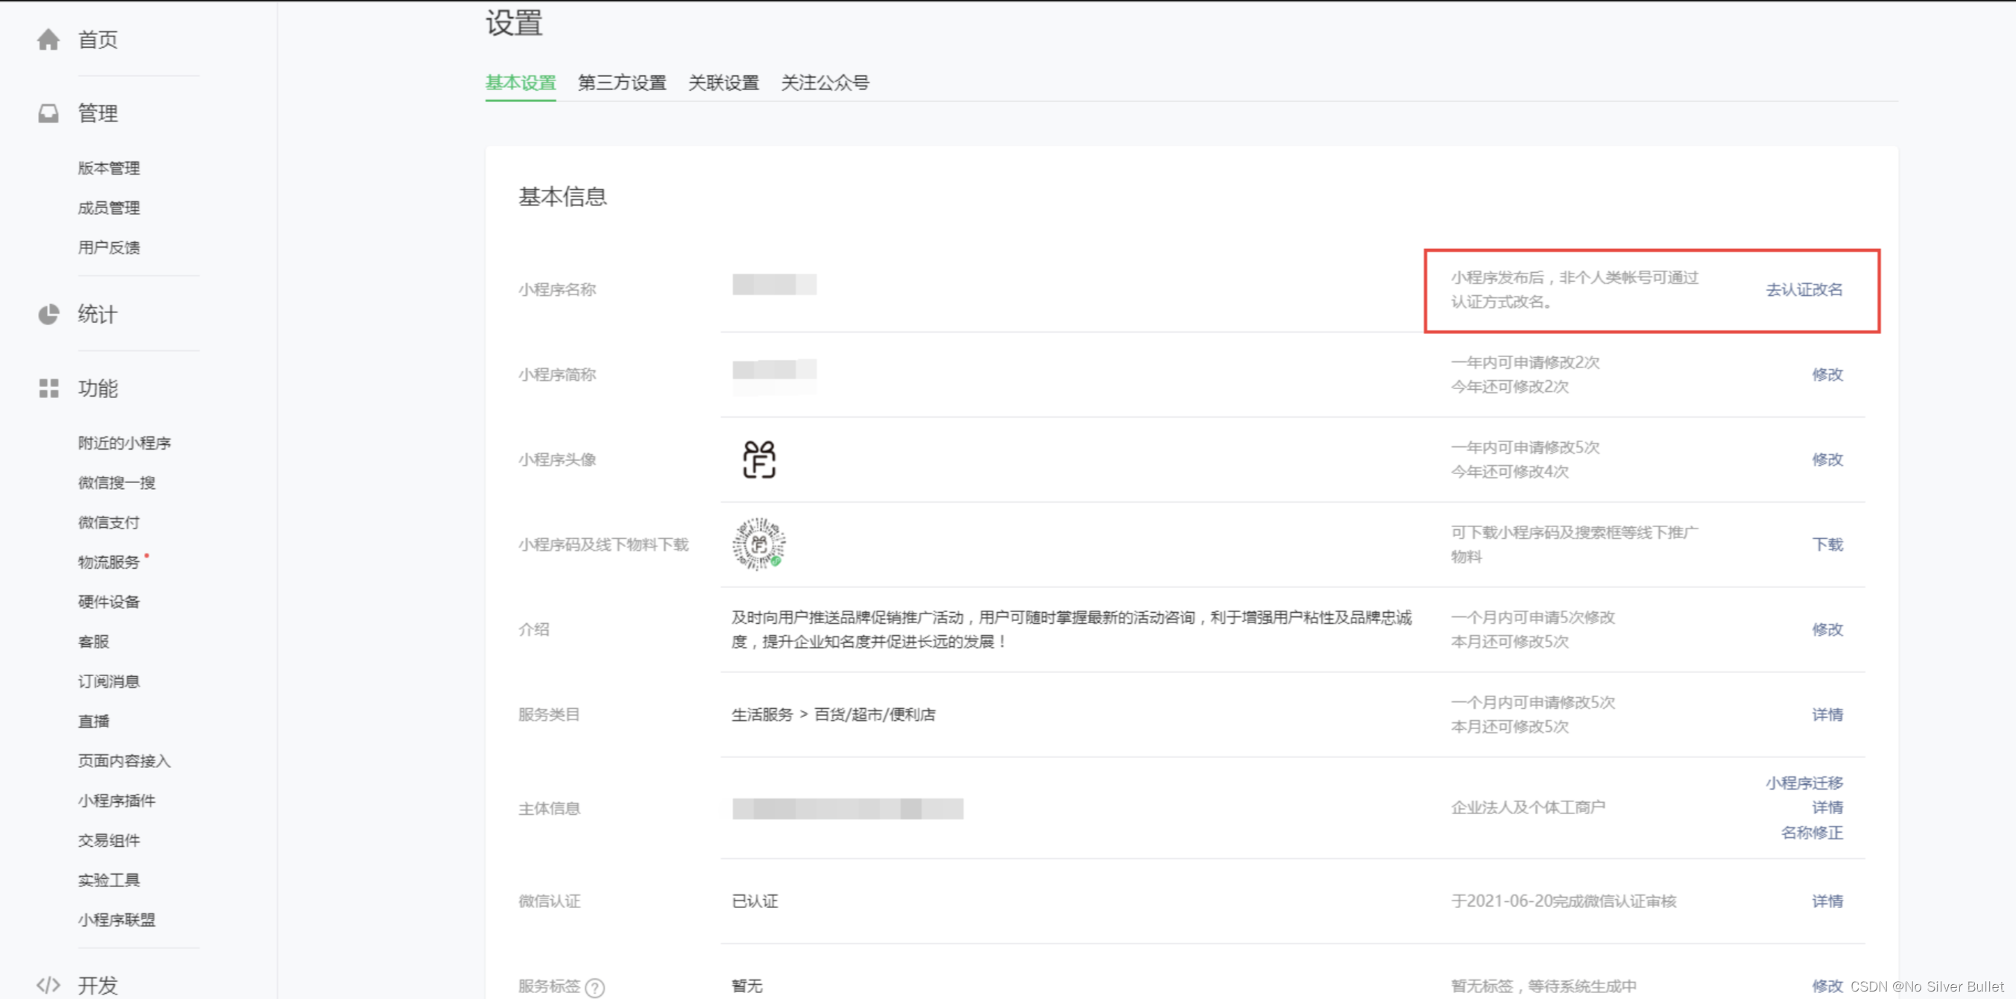Open 微信支付 from the sidebar
Image resolution: width=2016 pixels, height=999 pixels.
coord(109,523)
